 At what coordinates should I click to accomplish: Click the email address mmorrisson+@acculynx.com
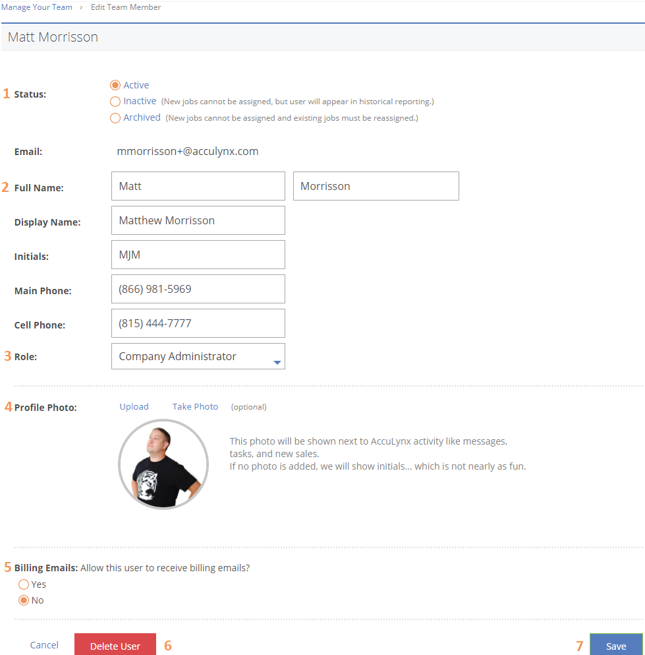click(188, 151)
